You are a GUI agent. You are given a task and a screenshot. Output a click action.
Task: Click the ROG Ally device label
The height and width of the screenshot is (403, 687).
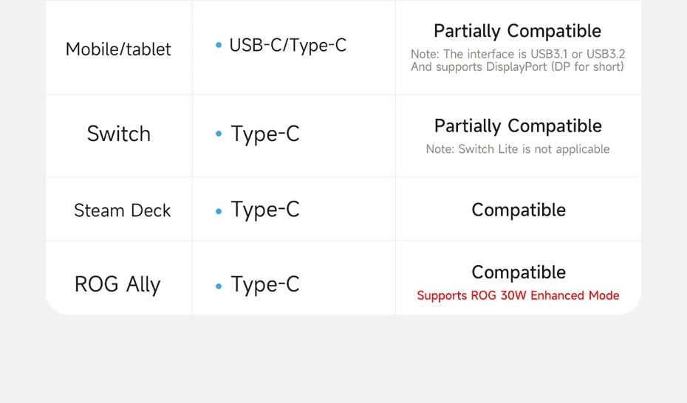pyautogui.click(x=117, y=285)
